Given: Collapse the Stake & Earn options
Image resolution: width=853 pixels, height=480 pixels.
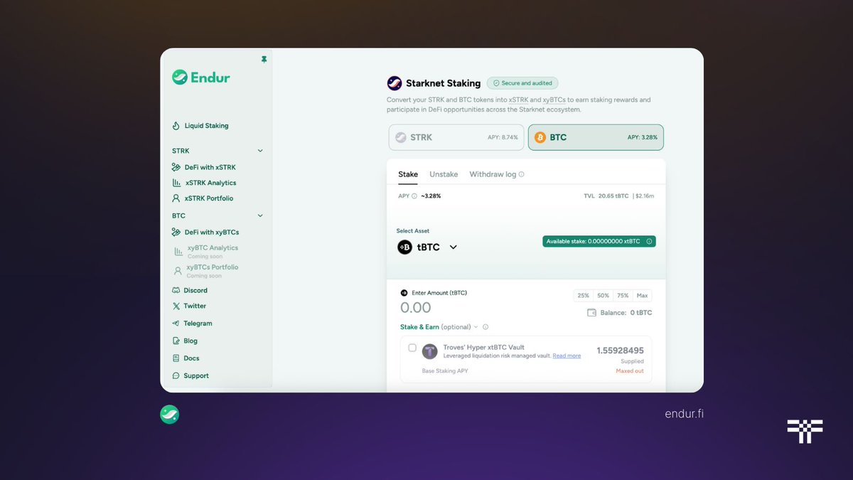Looking at the screenshot, I should tap(475, 327).
